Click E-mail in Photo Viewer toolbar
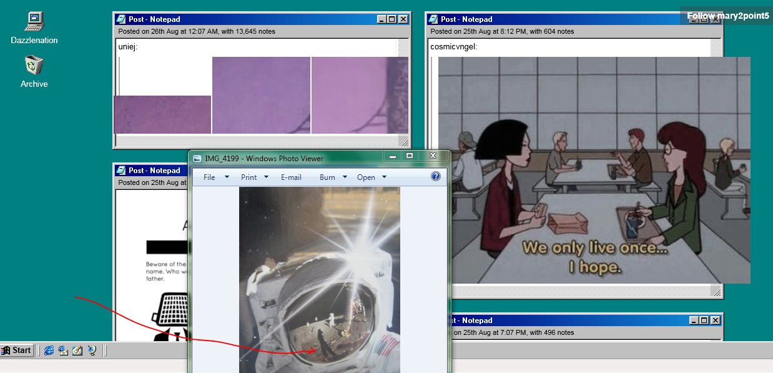The width and height of the screenshot is (773, 373). coord(291,177)
